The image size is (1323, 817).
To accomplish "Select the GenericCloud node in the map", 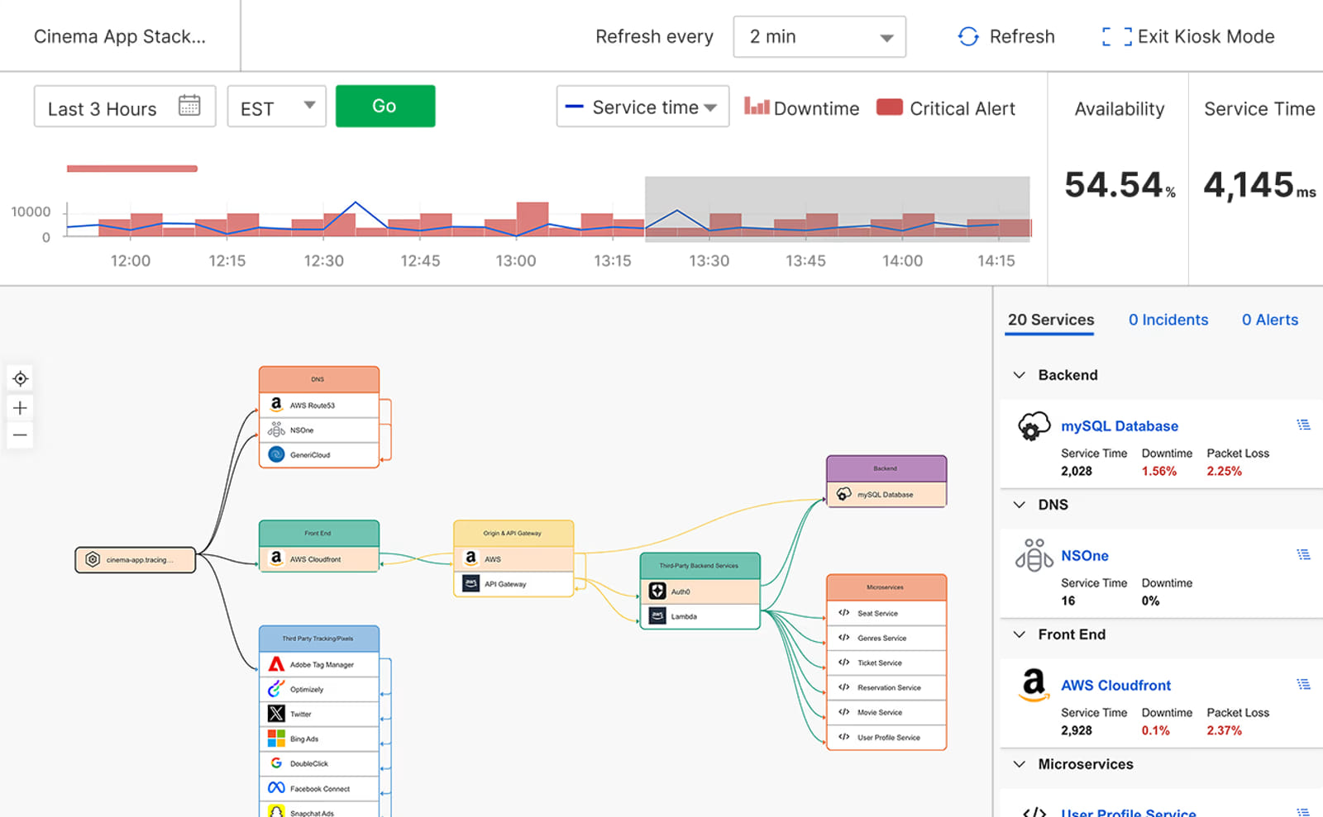I will (x=318, y=455).
